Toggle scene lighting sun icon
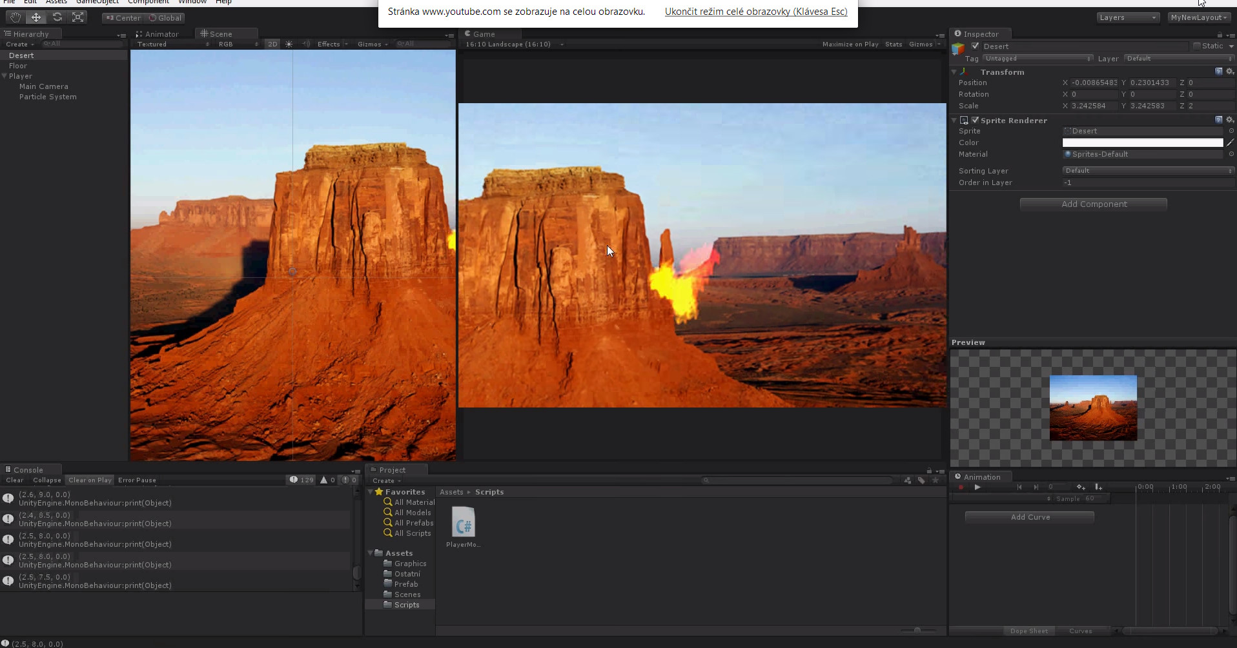 (x=289, y=44)
